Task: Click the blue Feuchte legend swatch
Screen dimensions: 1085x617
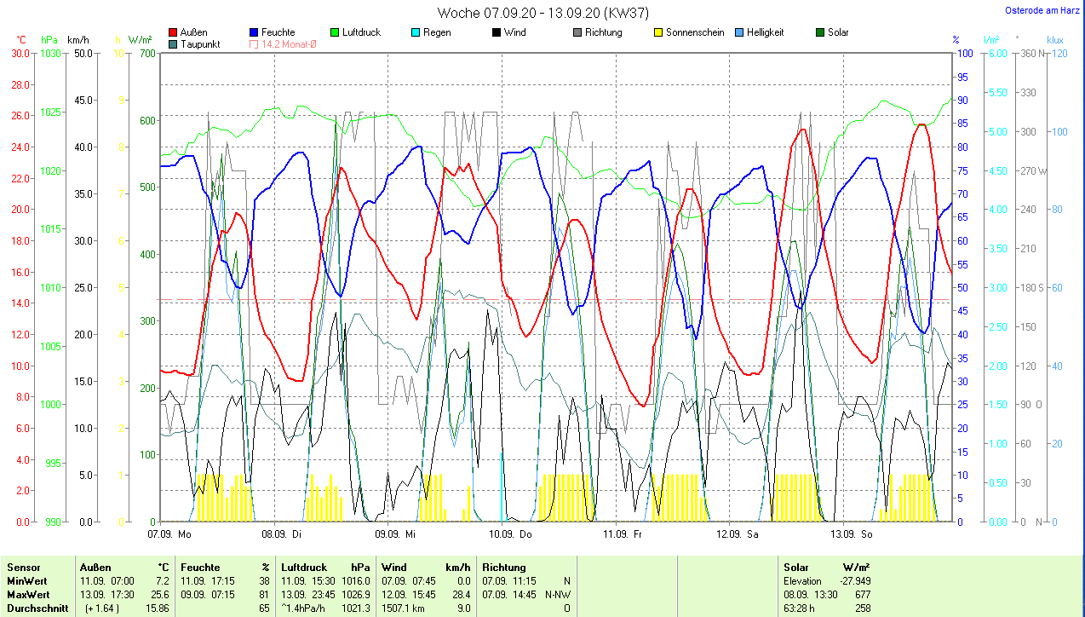Action: pos(255,33)
